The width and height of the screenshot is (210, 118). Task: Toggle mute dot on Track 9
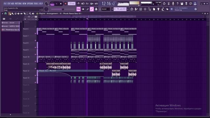(35, 54)
